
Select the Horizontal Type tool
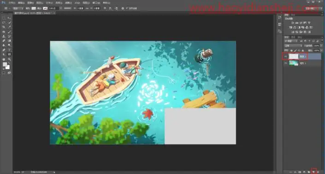pyautogui.click(x=9, y=50)
